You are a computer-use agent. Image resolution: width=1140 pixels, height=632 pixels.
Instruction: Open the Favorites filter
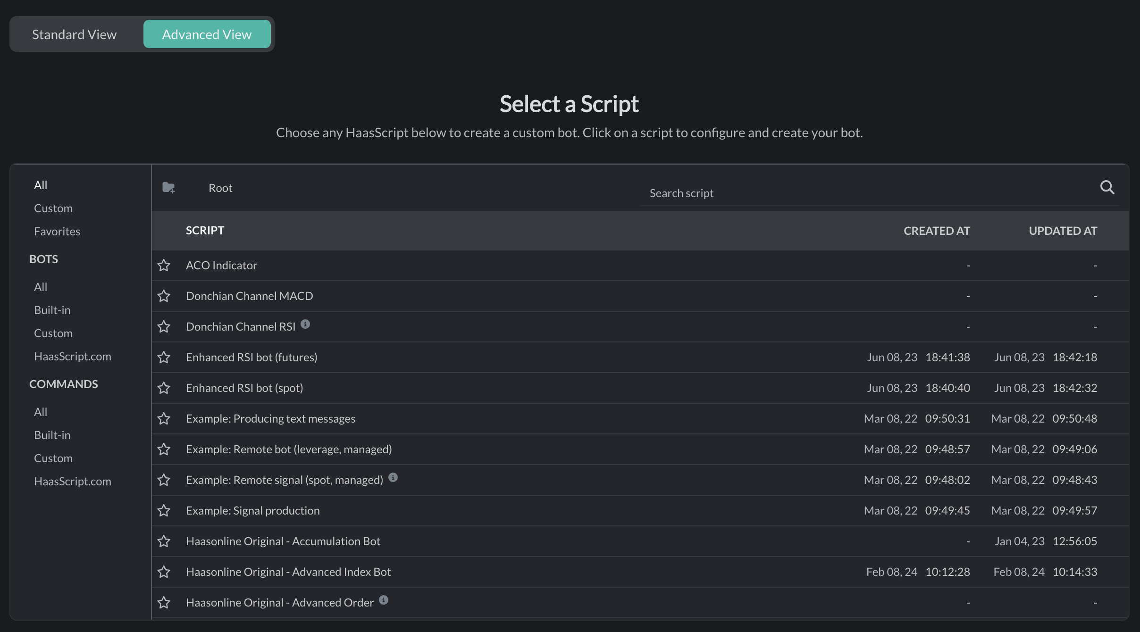57,231
